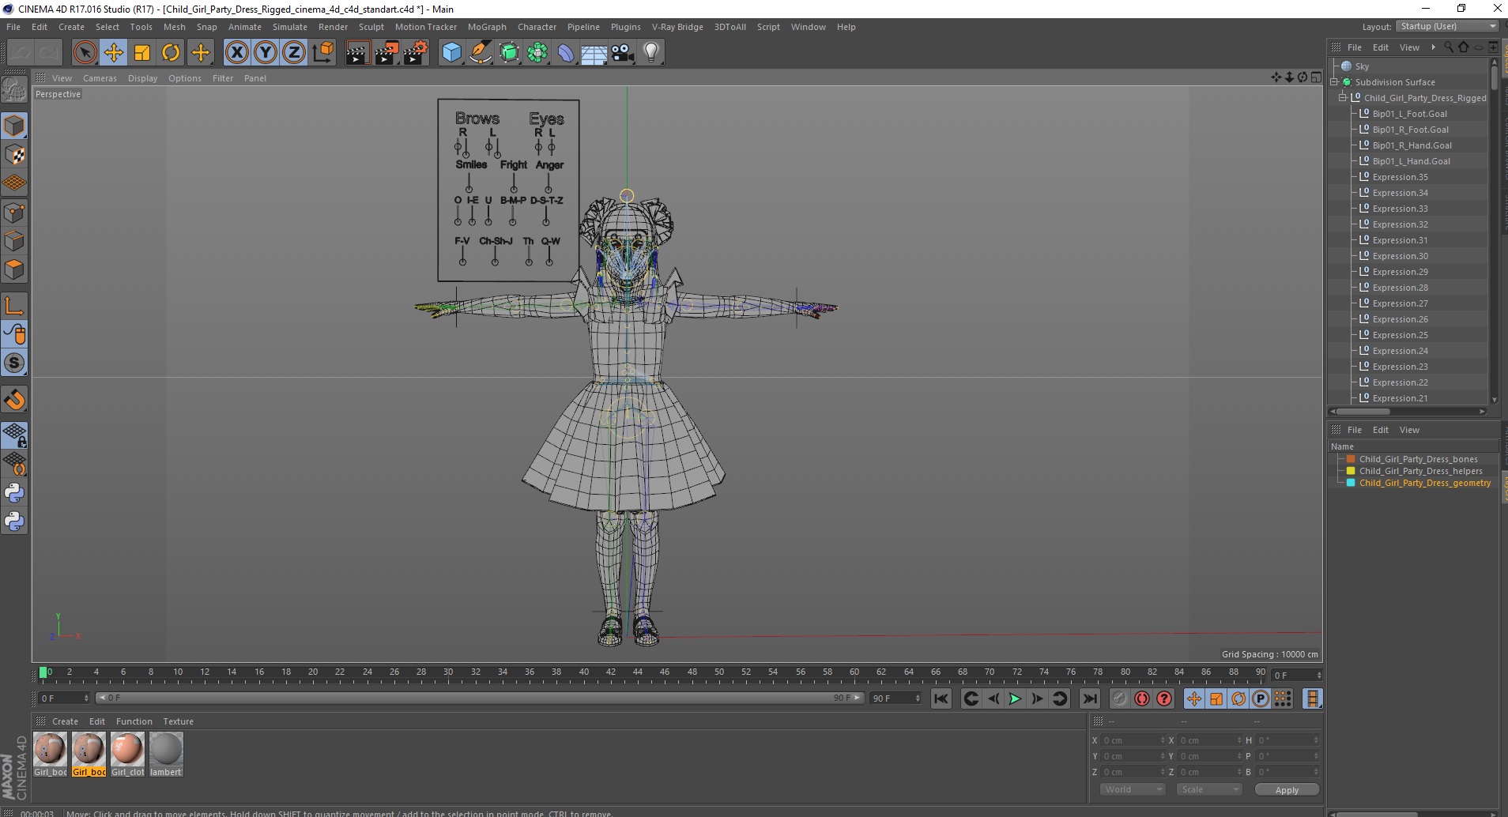Select Girl_clot material thumbnail
1508x817 pixels.
pyautogui.click(x=127, y=749)
